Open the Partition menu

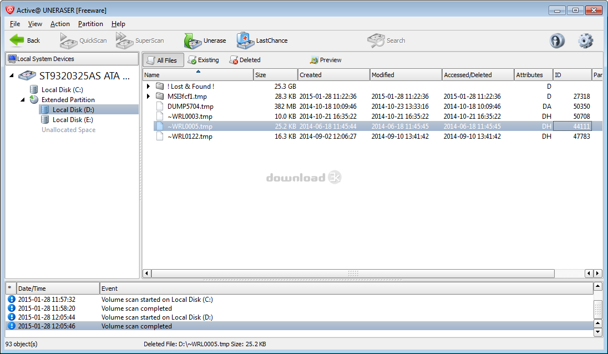tap(90, 24)
